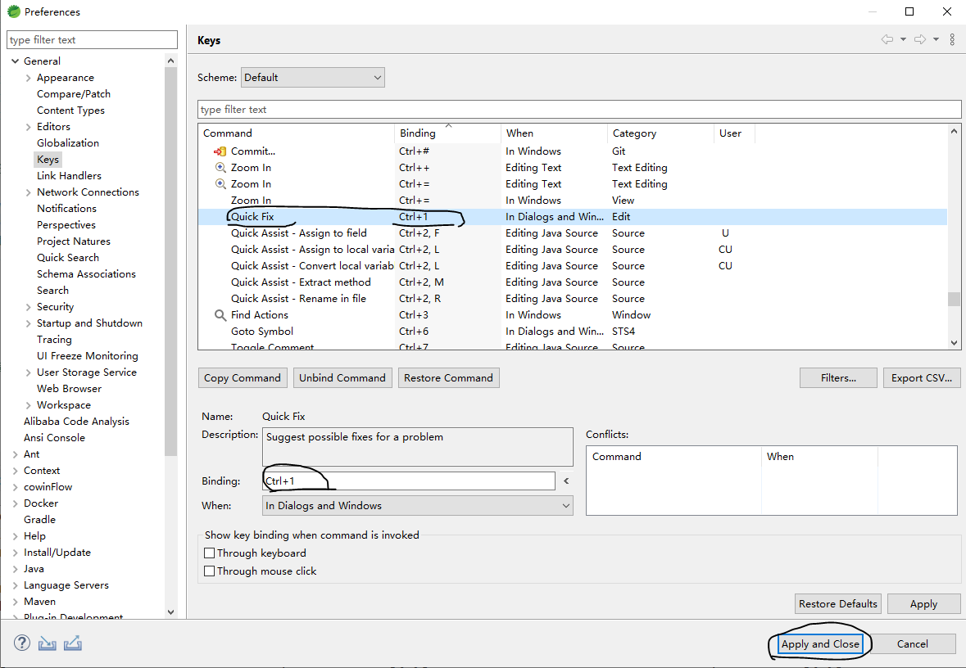The height and width of the screenshot is (668, 966).
Task: Open the Scheme Default dropdown
Action: (313, 78)
